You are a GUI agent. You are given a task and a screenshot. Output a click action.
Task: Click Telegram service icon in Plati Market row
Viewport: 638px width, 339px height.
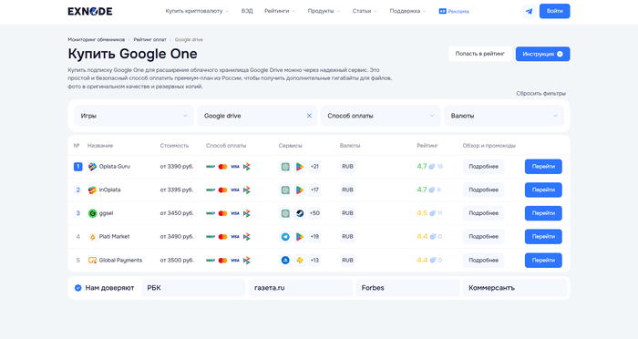(285, 237)
